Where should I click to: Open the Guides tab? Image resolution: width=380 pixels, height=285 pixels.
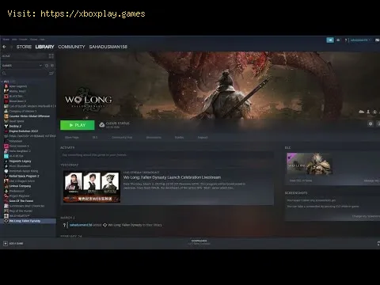tap(179, 138)
